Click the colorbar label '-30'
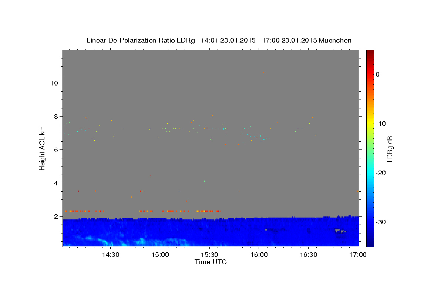 tap(381, 222)
